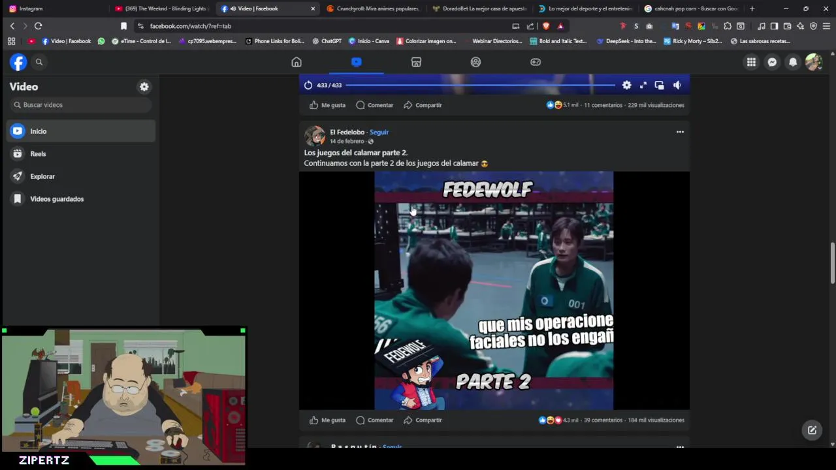Open account profile picture menu

814,62
